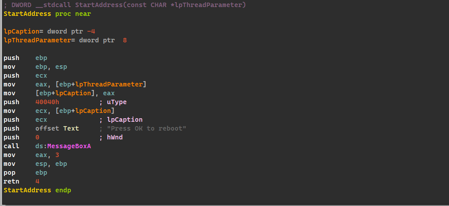Viewport: 449px width, 206px height.
Task: Click the first push ebp instruction
Action: (x=25, y=58)
